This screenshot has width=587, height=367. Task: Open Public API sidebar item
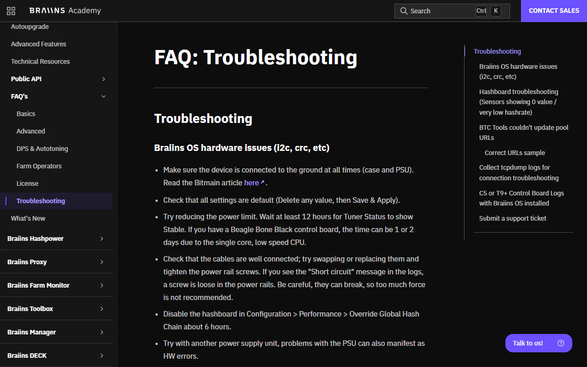click(26, 79)
